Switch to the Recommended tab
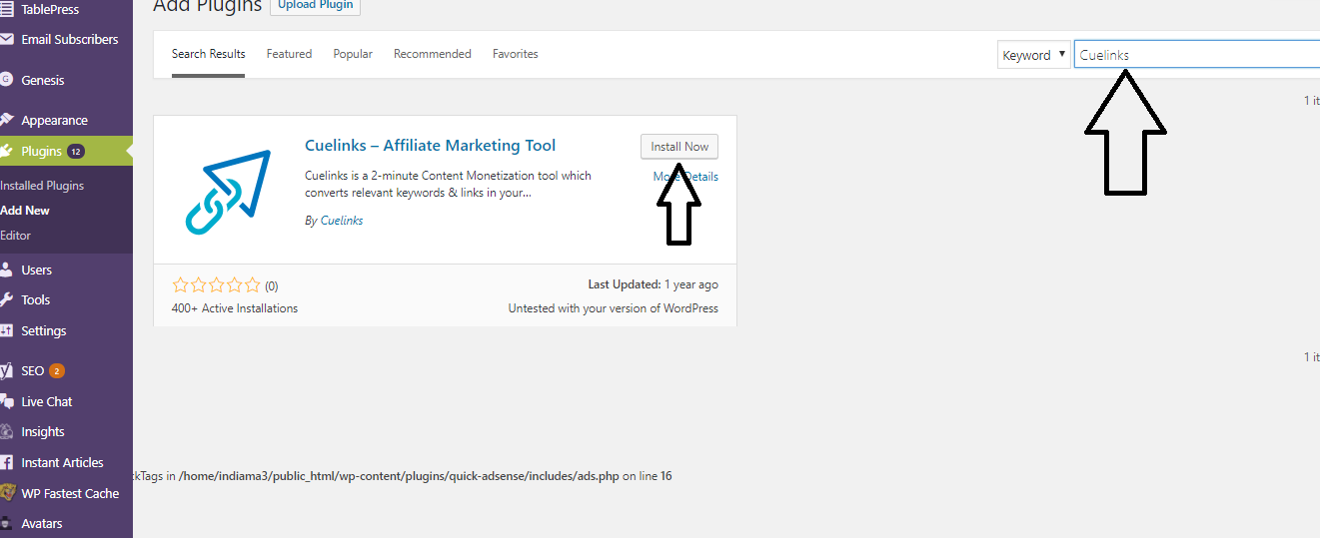The height and width of the screenshot is (538, 1320). 432,54
